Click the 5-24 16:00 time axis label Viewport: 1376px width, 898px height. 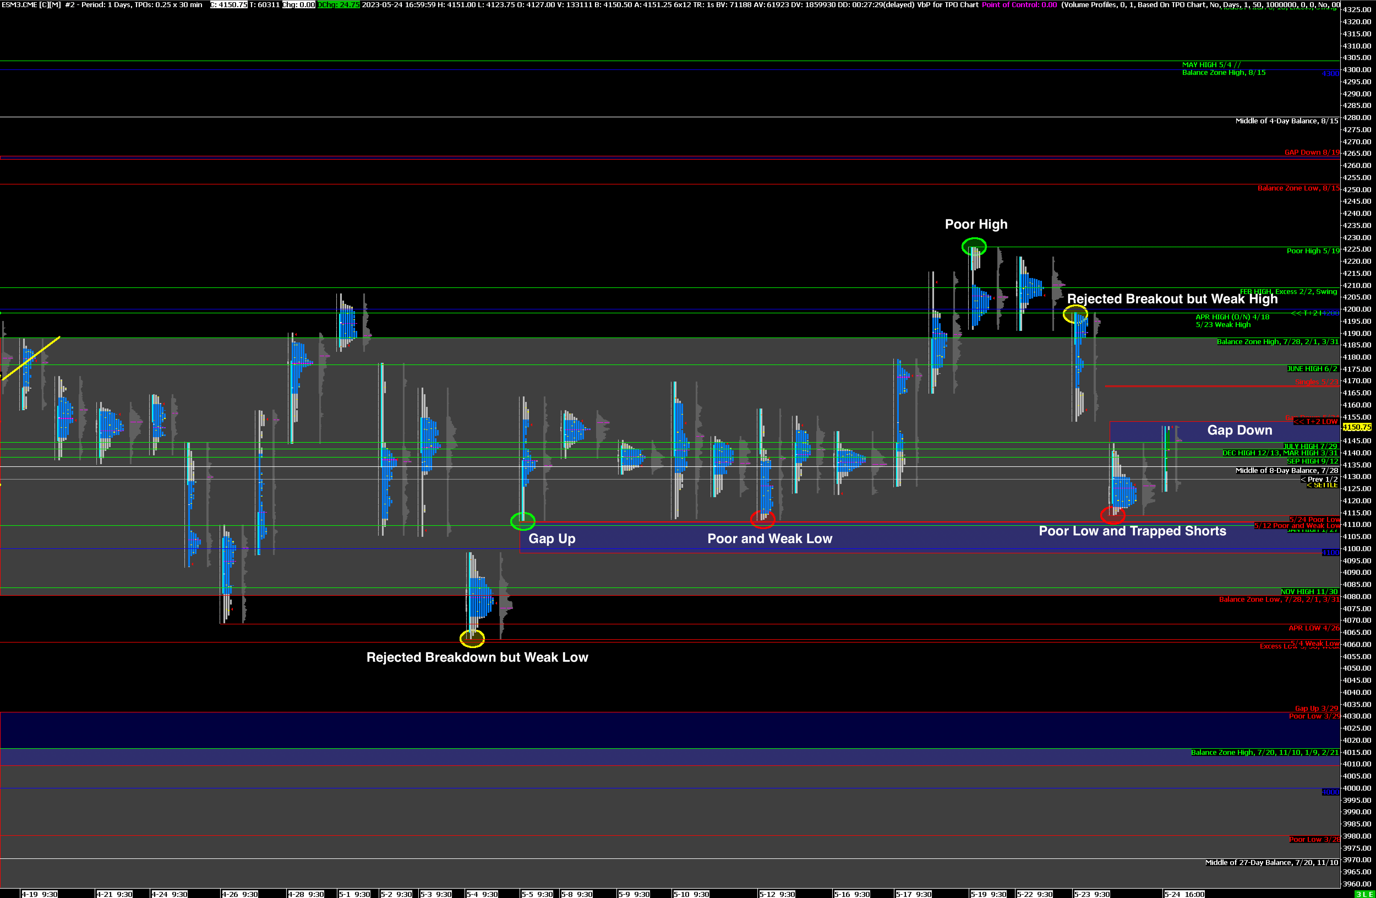point(1184,894)
